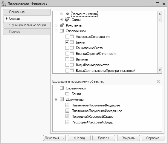This screenshot has width=168, height=144.
Task: Click the Документы icon in lower list
Action: pyautogui.click(x=62, y=100)
